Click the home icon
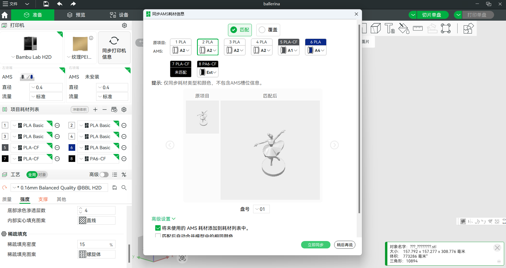506x268 pixels. click(5, 15)
